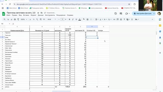Viewport: 163px width, 92px height.
Task: Open S7 Airlines bookmark
Action: pos(53,8)
